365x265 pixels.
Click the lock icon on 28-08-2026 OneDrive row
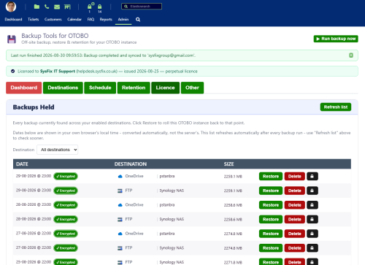[312, 205]
